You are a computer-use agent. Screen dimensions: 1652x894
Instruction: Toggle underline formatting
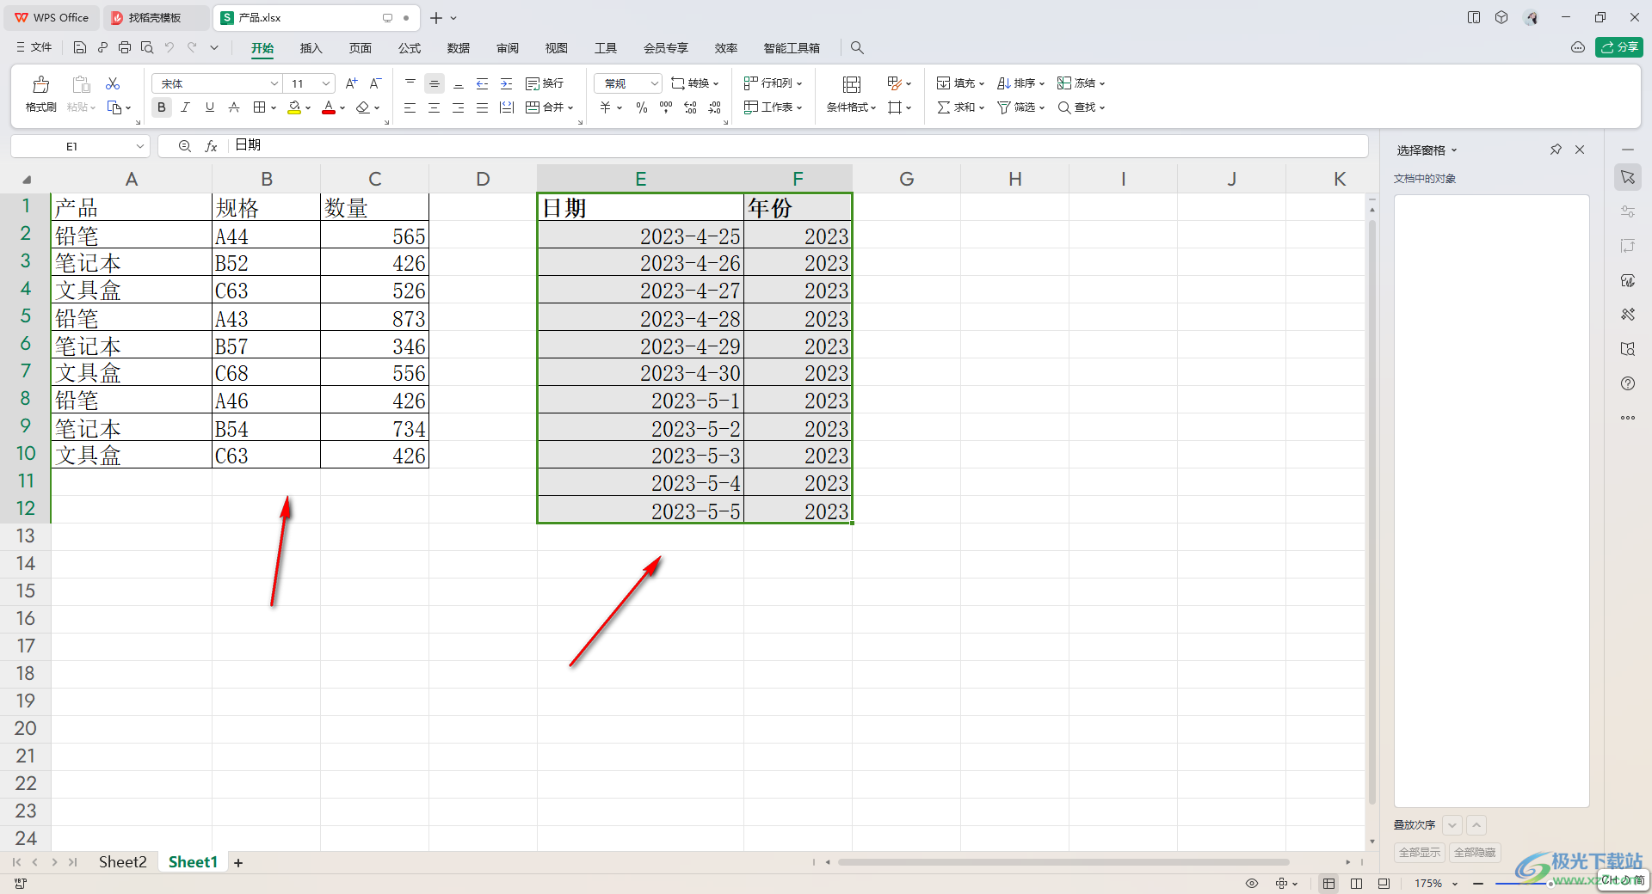pyautogui.click(x=210, y=107)
